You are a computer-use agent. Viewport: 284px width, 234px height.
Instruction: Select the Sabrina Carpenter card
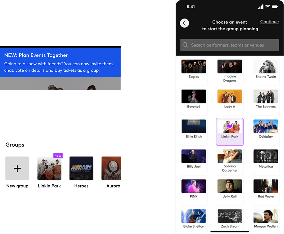[x=230, y=162]
